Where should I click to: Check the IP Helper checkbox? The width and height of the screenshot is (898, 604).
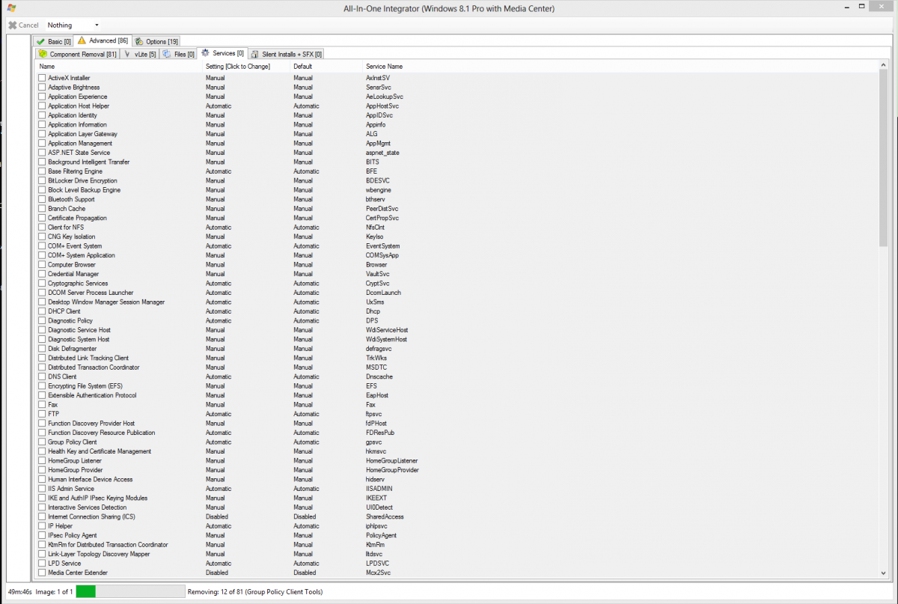(42, 526)
